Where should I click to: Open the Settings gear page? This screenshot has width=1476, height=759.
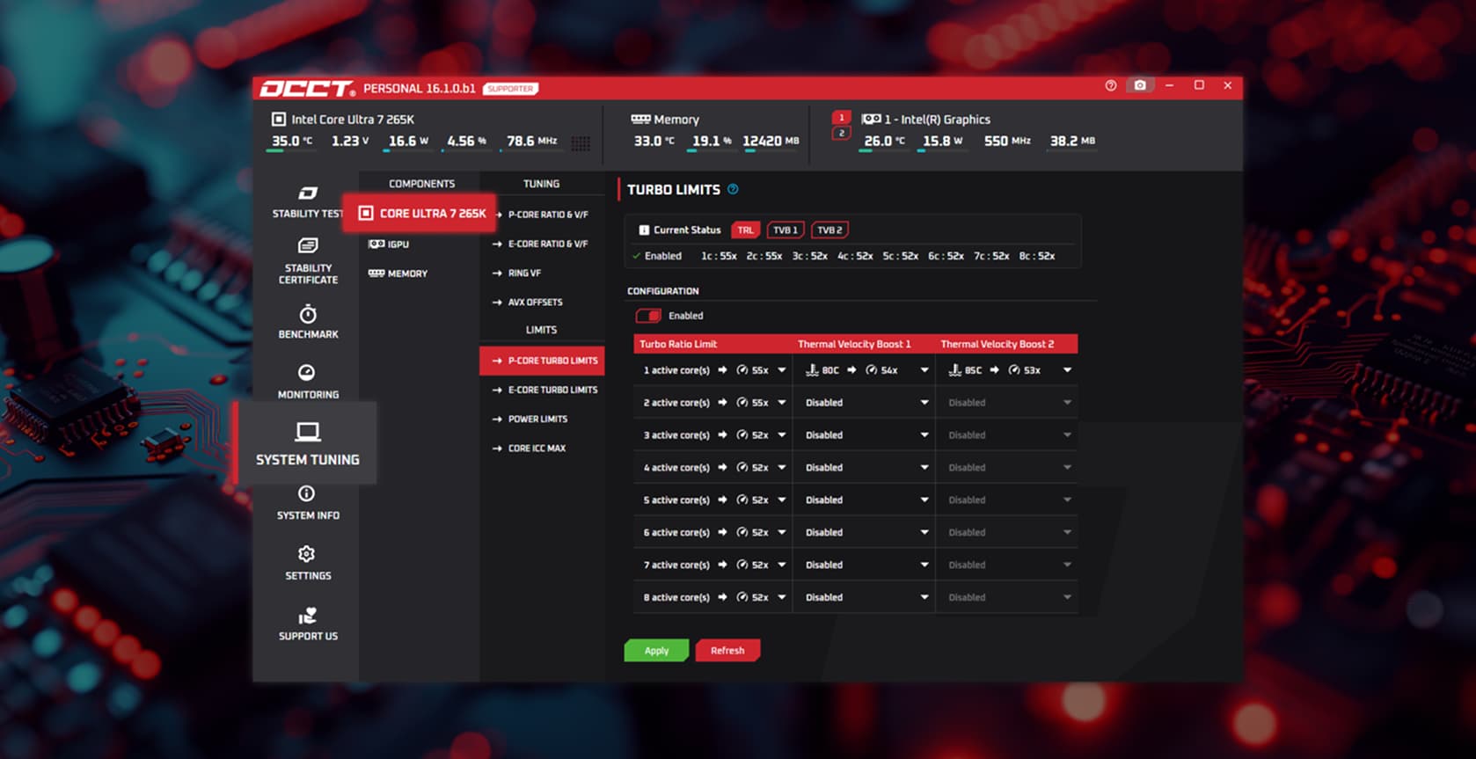[x=308, y=563]
